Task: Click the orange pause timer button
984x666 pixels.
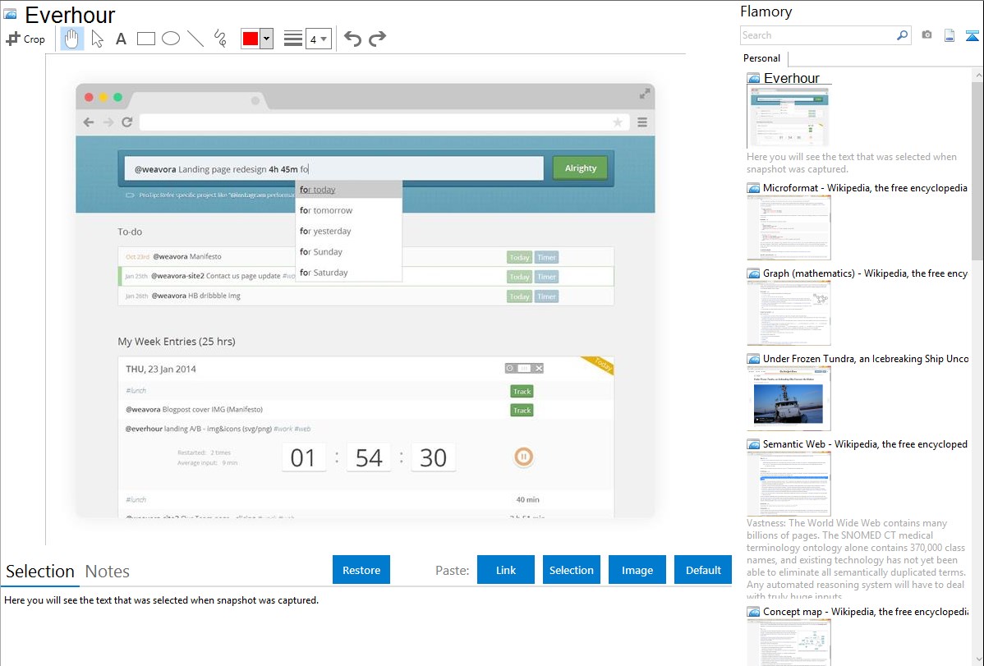Action: [523, 457]
